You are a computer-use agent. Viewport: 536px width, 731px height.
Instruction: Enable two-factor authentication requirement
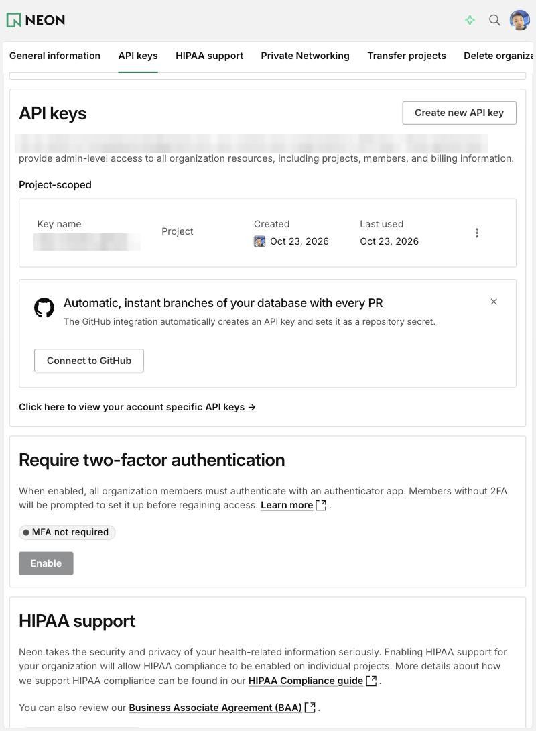46,563
